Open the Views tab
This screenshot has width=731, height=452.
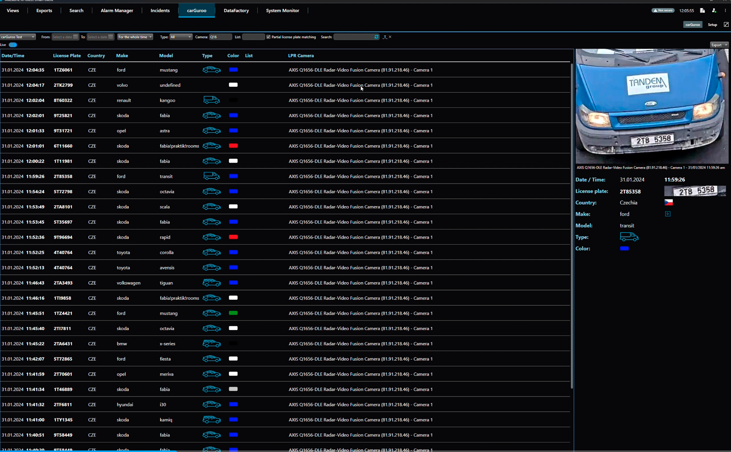click(13, 11)
